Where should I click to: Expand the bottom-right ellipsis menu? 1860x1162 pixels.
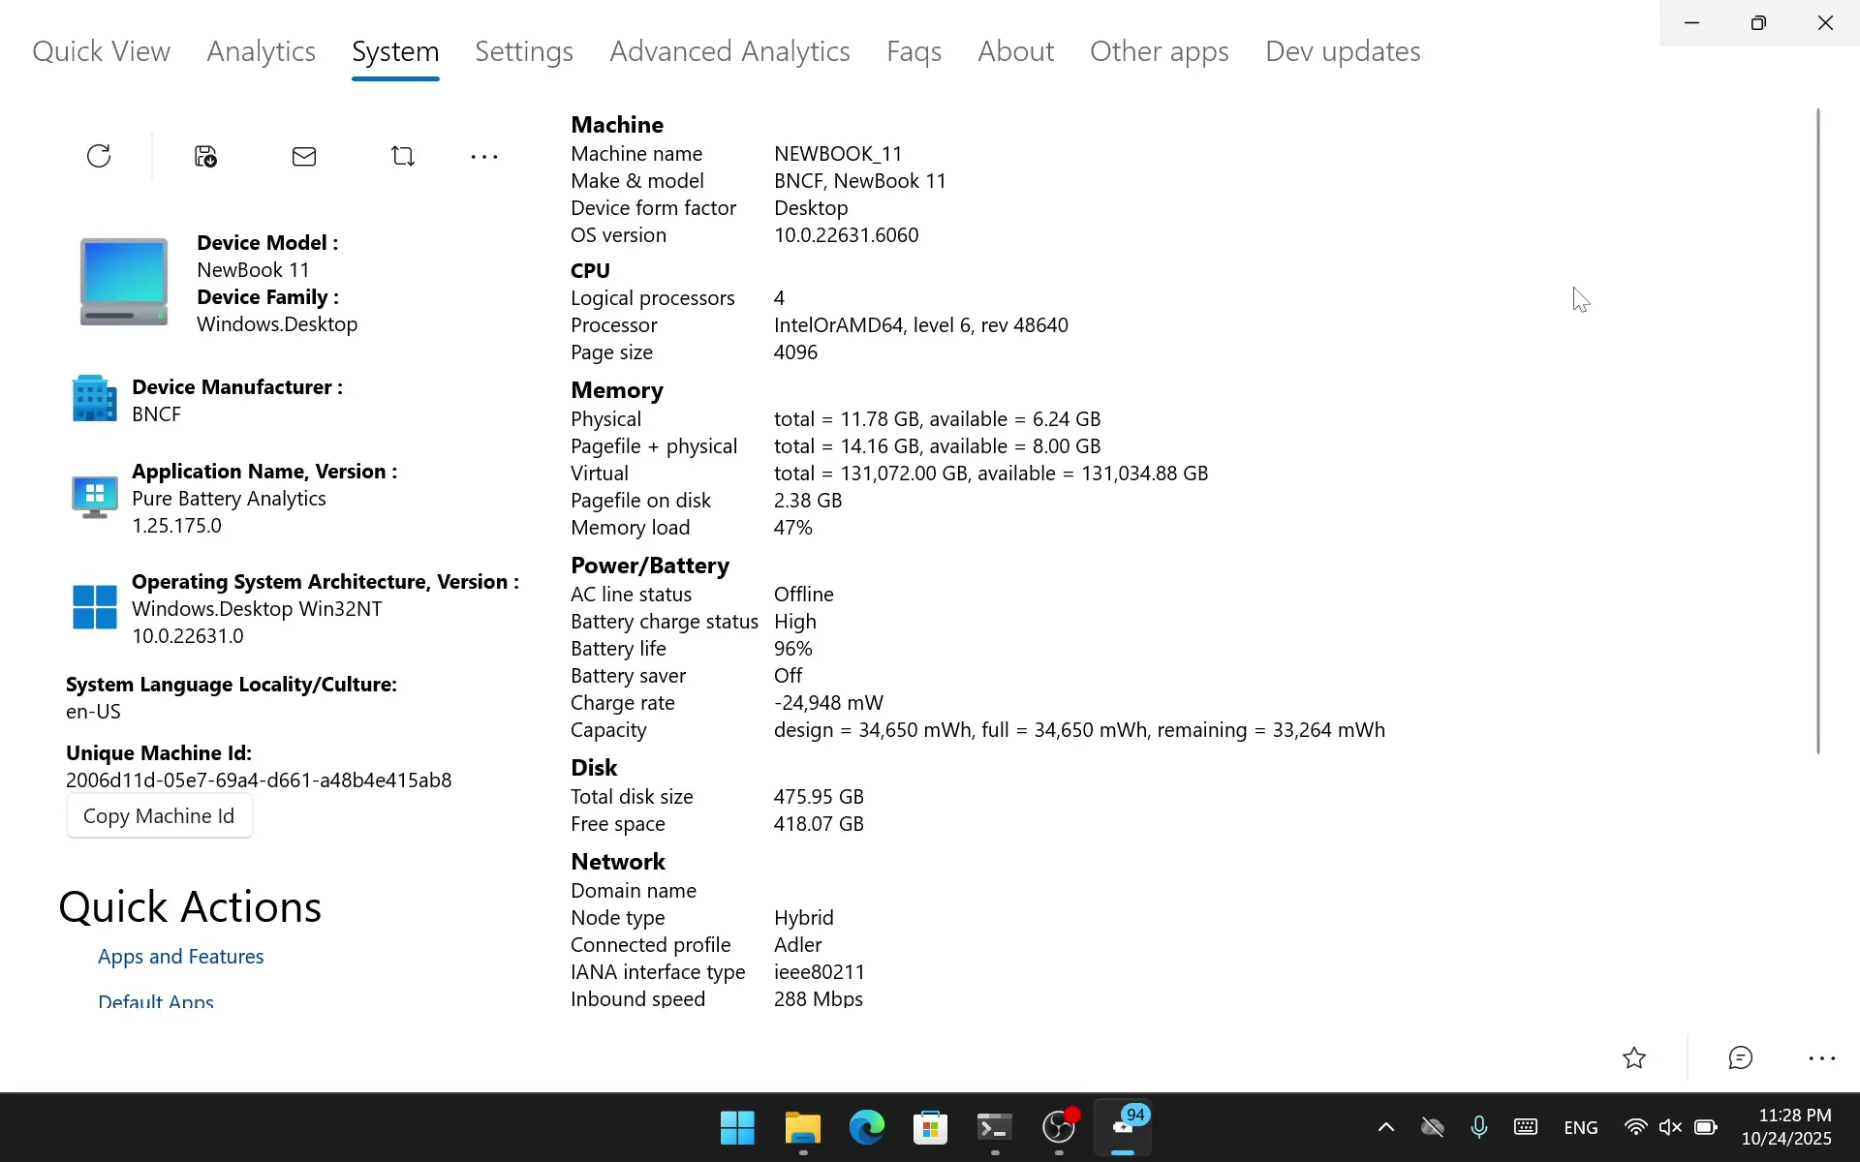tap(1821, 1058)
